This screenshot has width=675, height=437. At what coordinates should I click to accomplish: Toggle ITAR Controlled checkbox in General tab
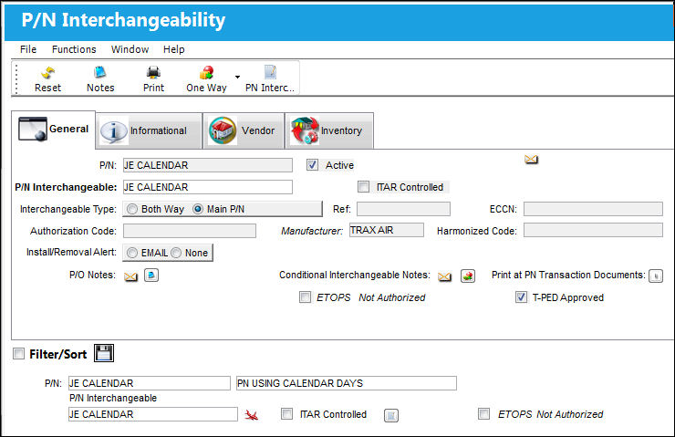click(x=364, y=186)
